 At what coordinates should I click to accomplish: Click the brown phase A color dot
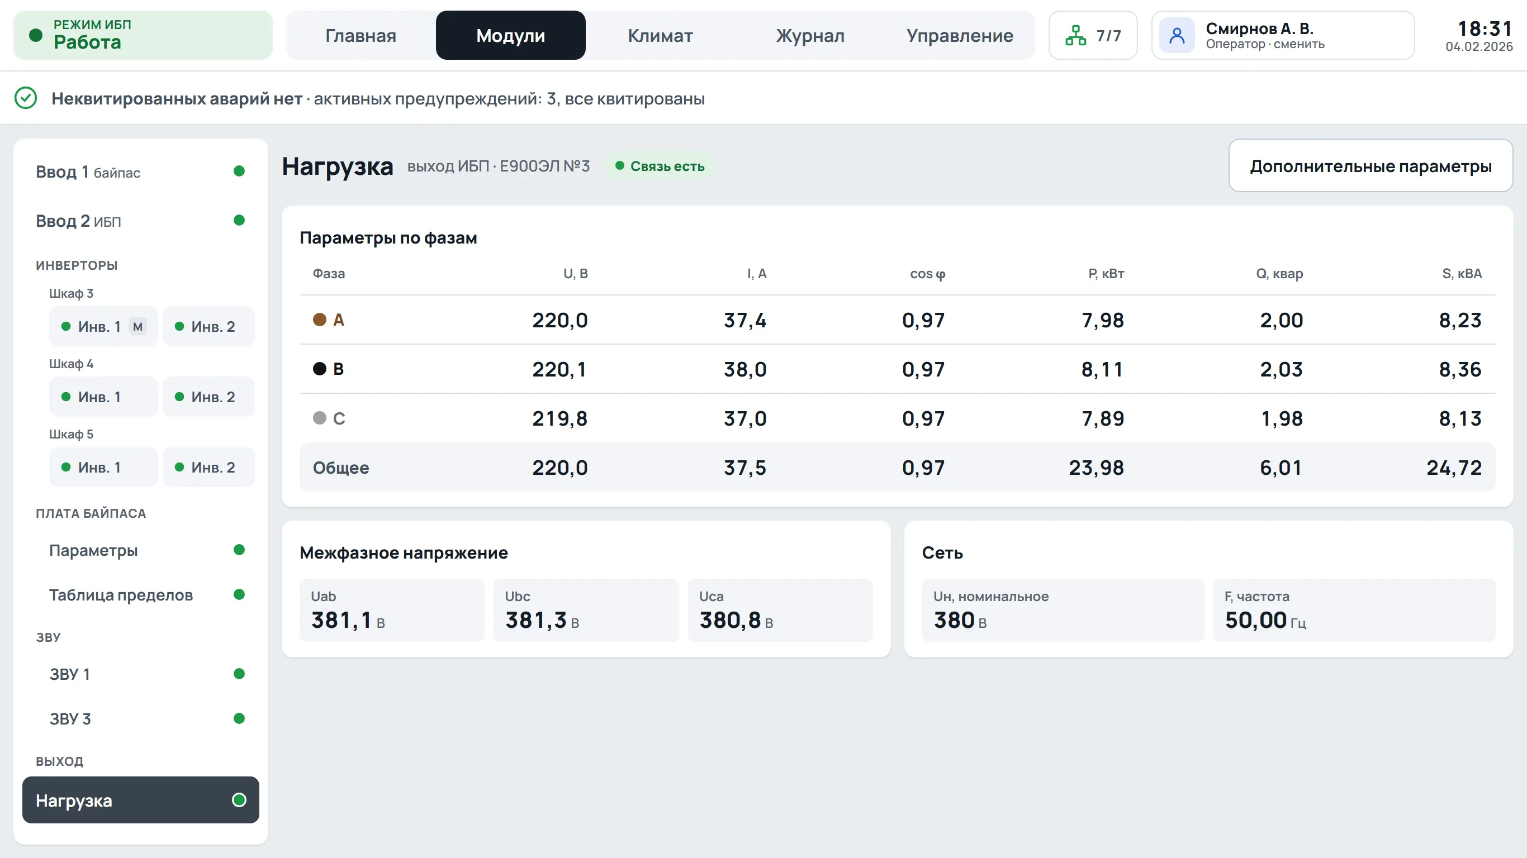pos(320,320)
